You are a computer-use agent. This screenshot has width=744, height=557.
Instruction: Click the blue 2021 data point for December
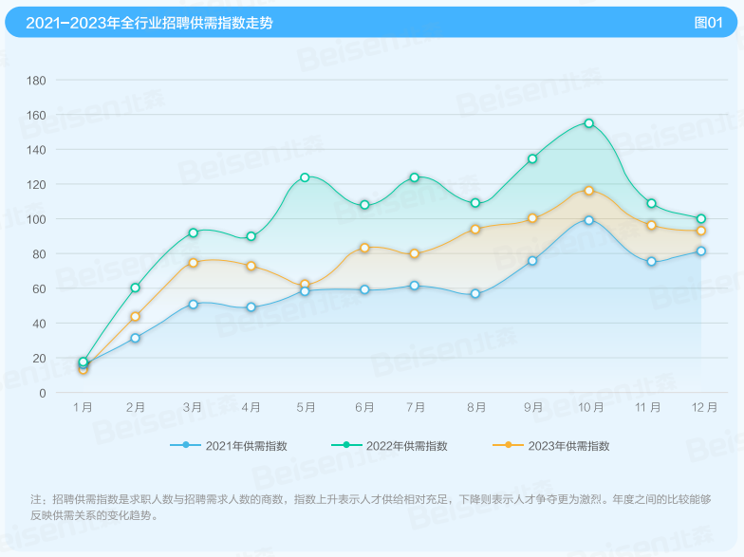tap(701, 251)
